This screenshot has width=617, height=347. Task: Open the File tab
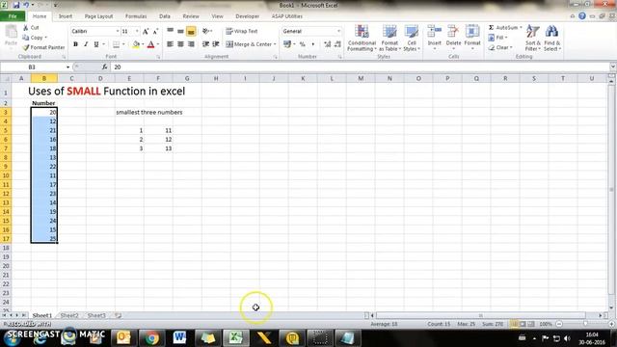(x=13, y=16)
